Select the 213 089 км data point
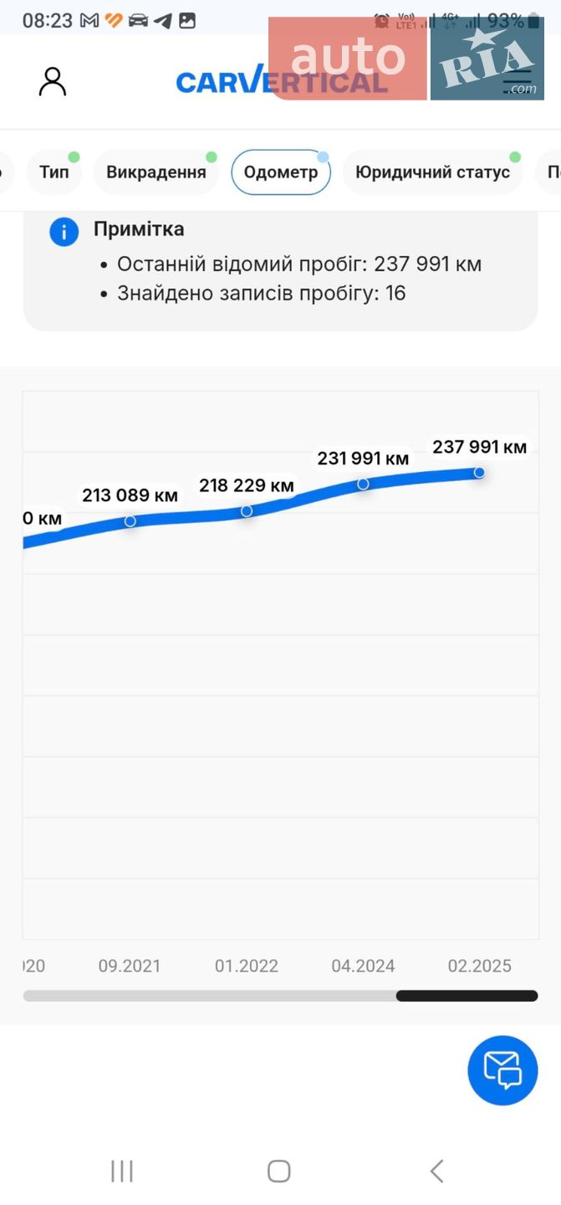The height and width of the screenshot is (1205, 561). coord(130,520)
